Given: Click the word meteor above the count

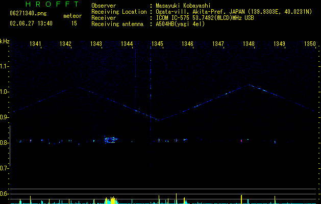Looking at the screenshot, I should tap(72, 16).
